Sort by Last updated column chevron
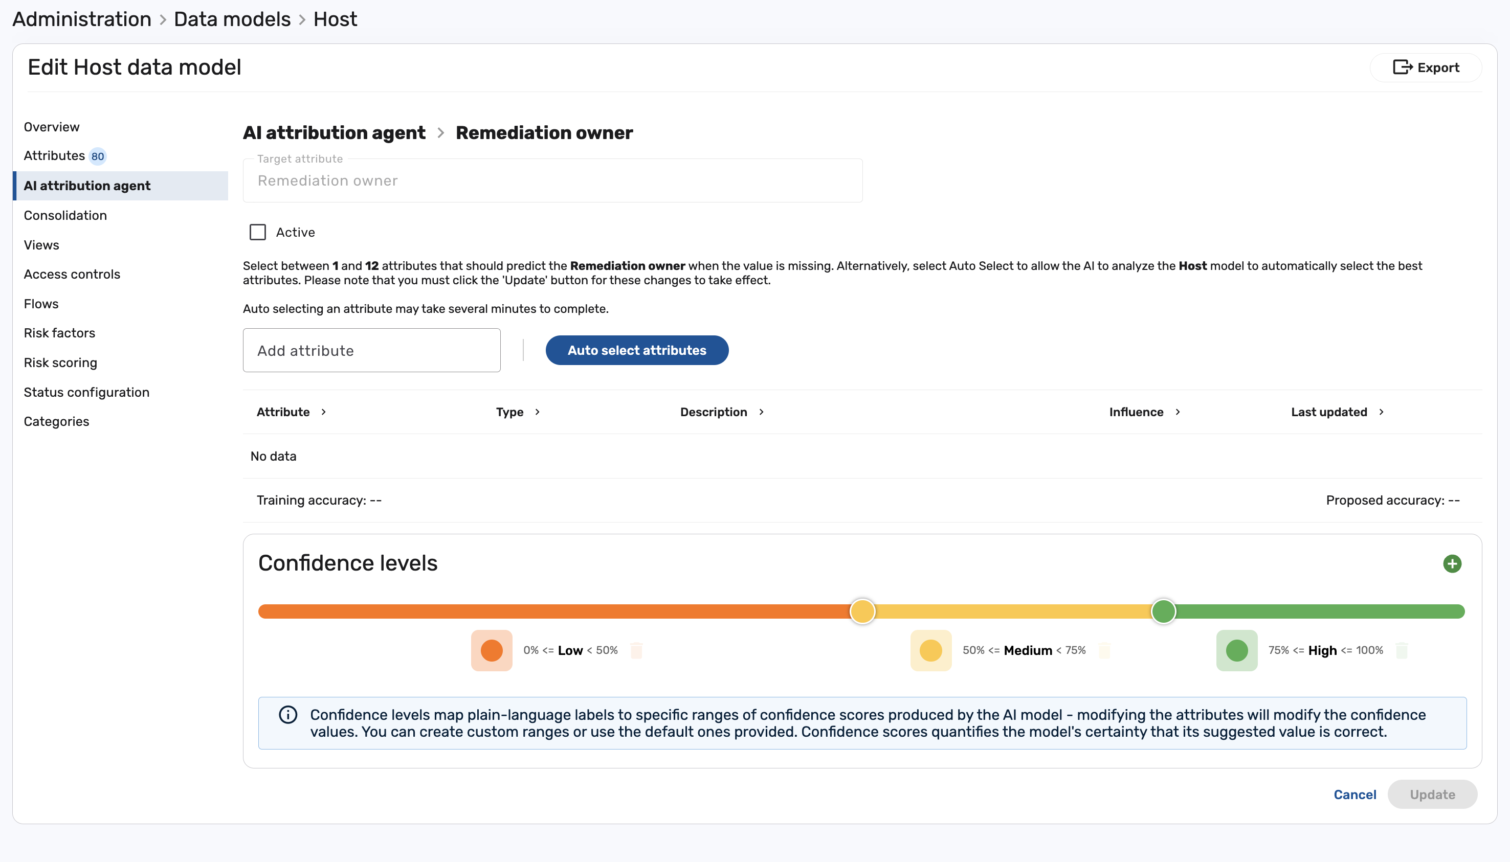This screenshot has height=862, width=1510. 1382,412
